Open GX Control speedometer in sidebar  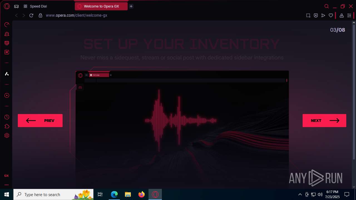7,25
